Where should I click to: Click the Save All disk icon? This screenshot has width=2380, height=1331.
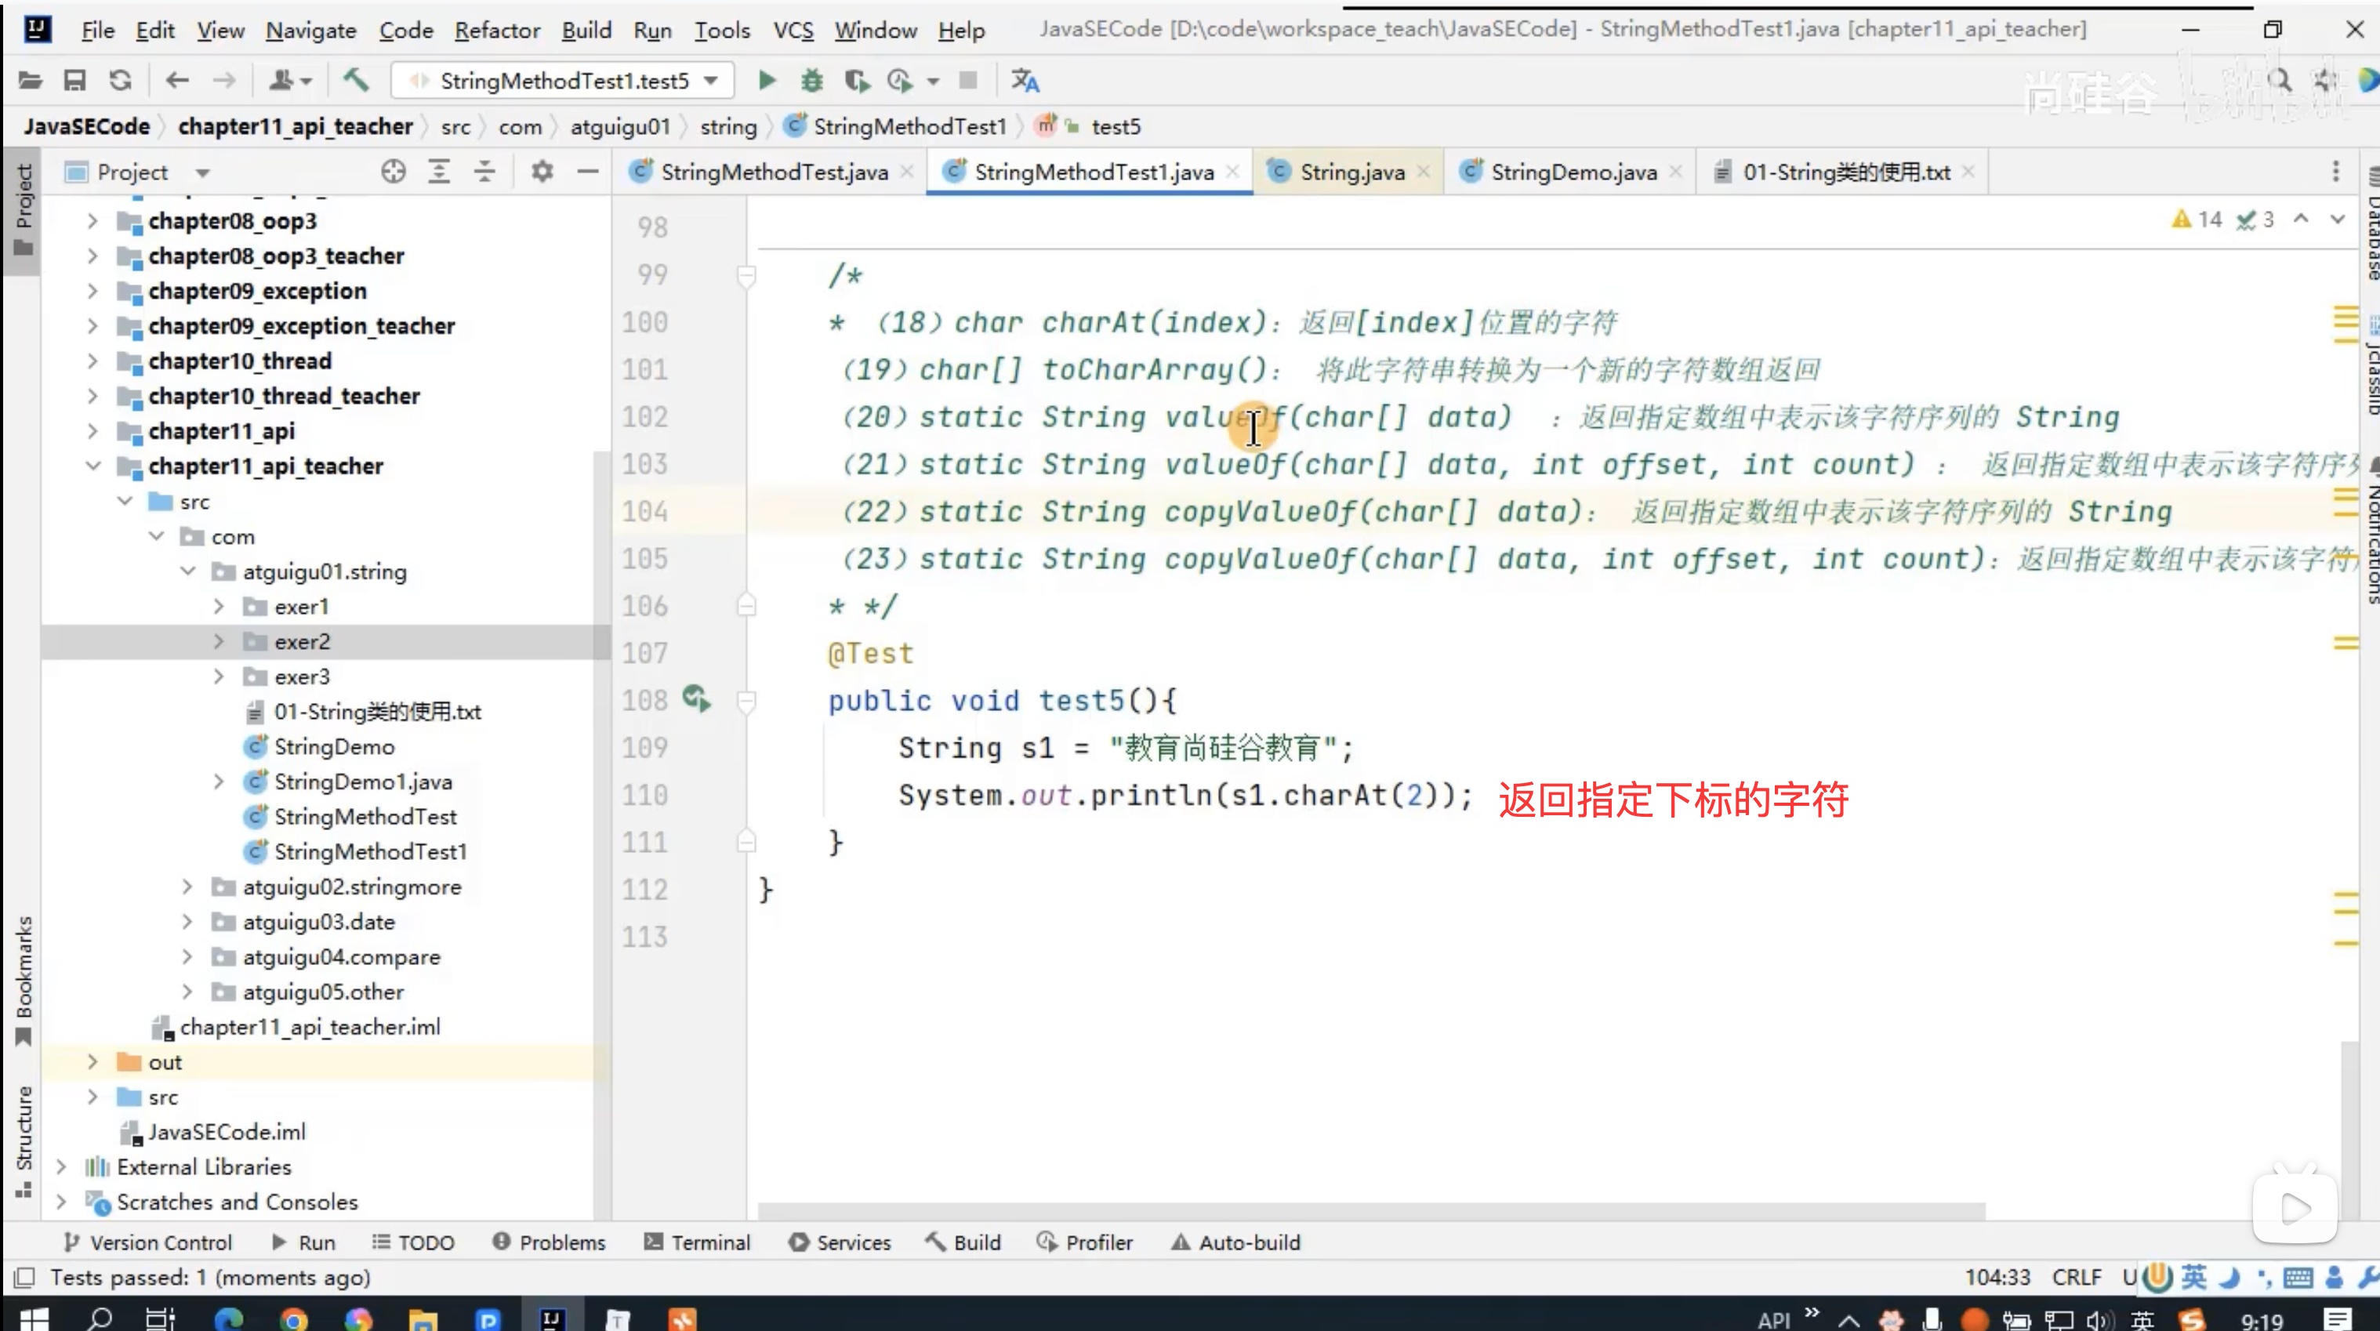point(74,82)
